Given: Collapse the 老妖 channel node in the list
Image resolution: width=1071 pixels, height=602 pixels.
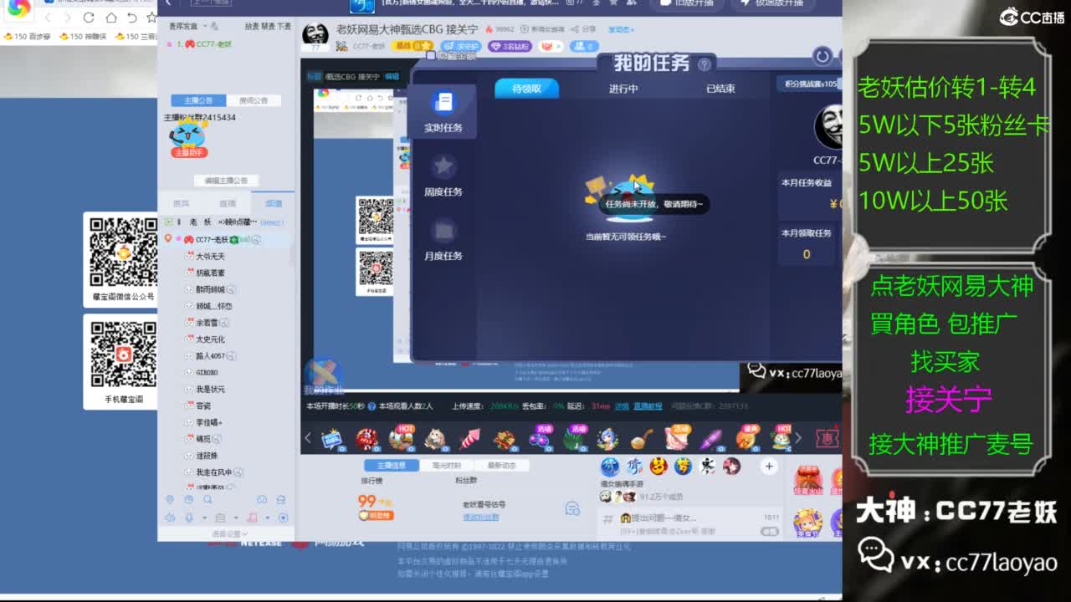Looking at the screenshot, I should tap(168, 222).
